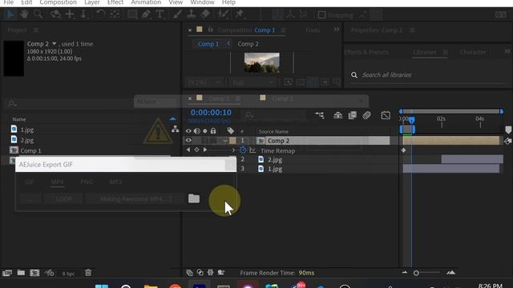Viewport: 513px width, 288px height.
Task: Open Comp 2 dropdown arrow in Project info
Action: (55, 43)
